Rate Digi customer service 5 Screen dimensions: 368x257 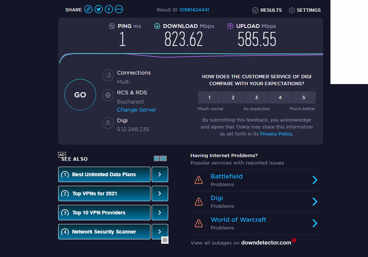(304, 97)
